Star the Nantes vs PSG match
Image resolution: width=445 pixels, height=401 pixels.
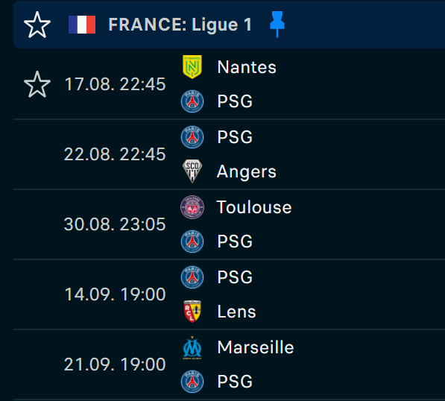(x=37, y=84)
